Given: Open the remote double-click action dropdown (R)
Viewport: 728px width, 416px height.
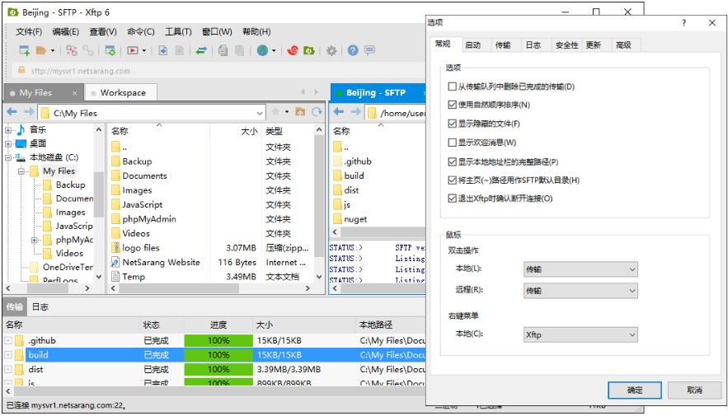Looking at the screenshot, I should [x=580, y=291].
